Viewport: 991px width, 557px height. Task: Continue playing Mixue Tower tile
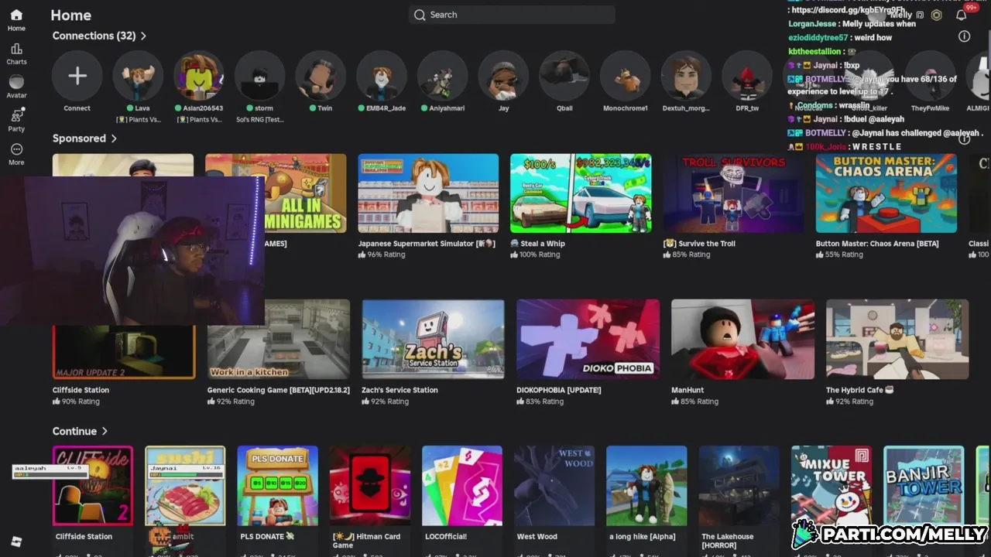832,486
